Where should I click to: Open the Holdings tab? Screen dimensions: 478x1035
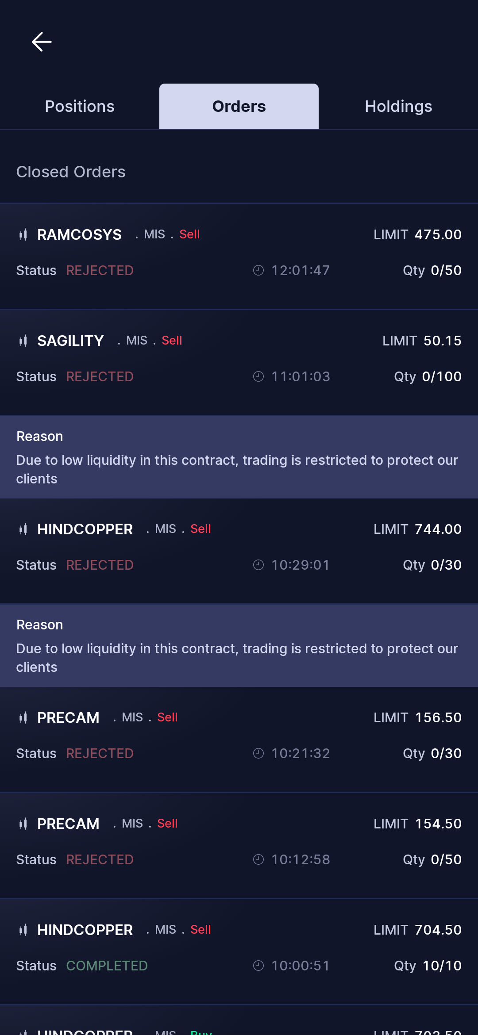pos(398,107)
